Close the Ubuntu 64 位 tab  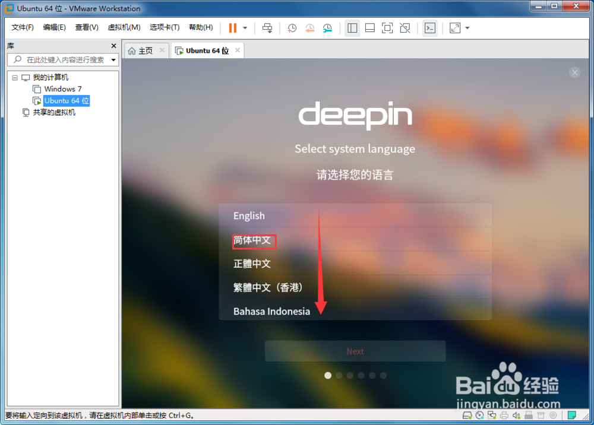(x=238, y=50)
